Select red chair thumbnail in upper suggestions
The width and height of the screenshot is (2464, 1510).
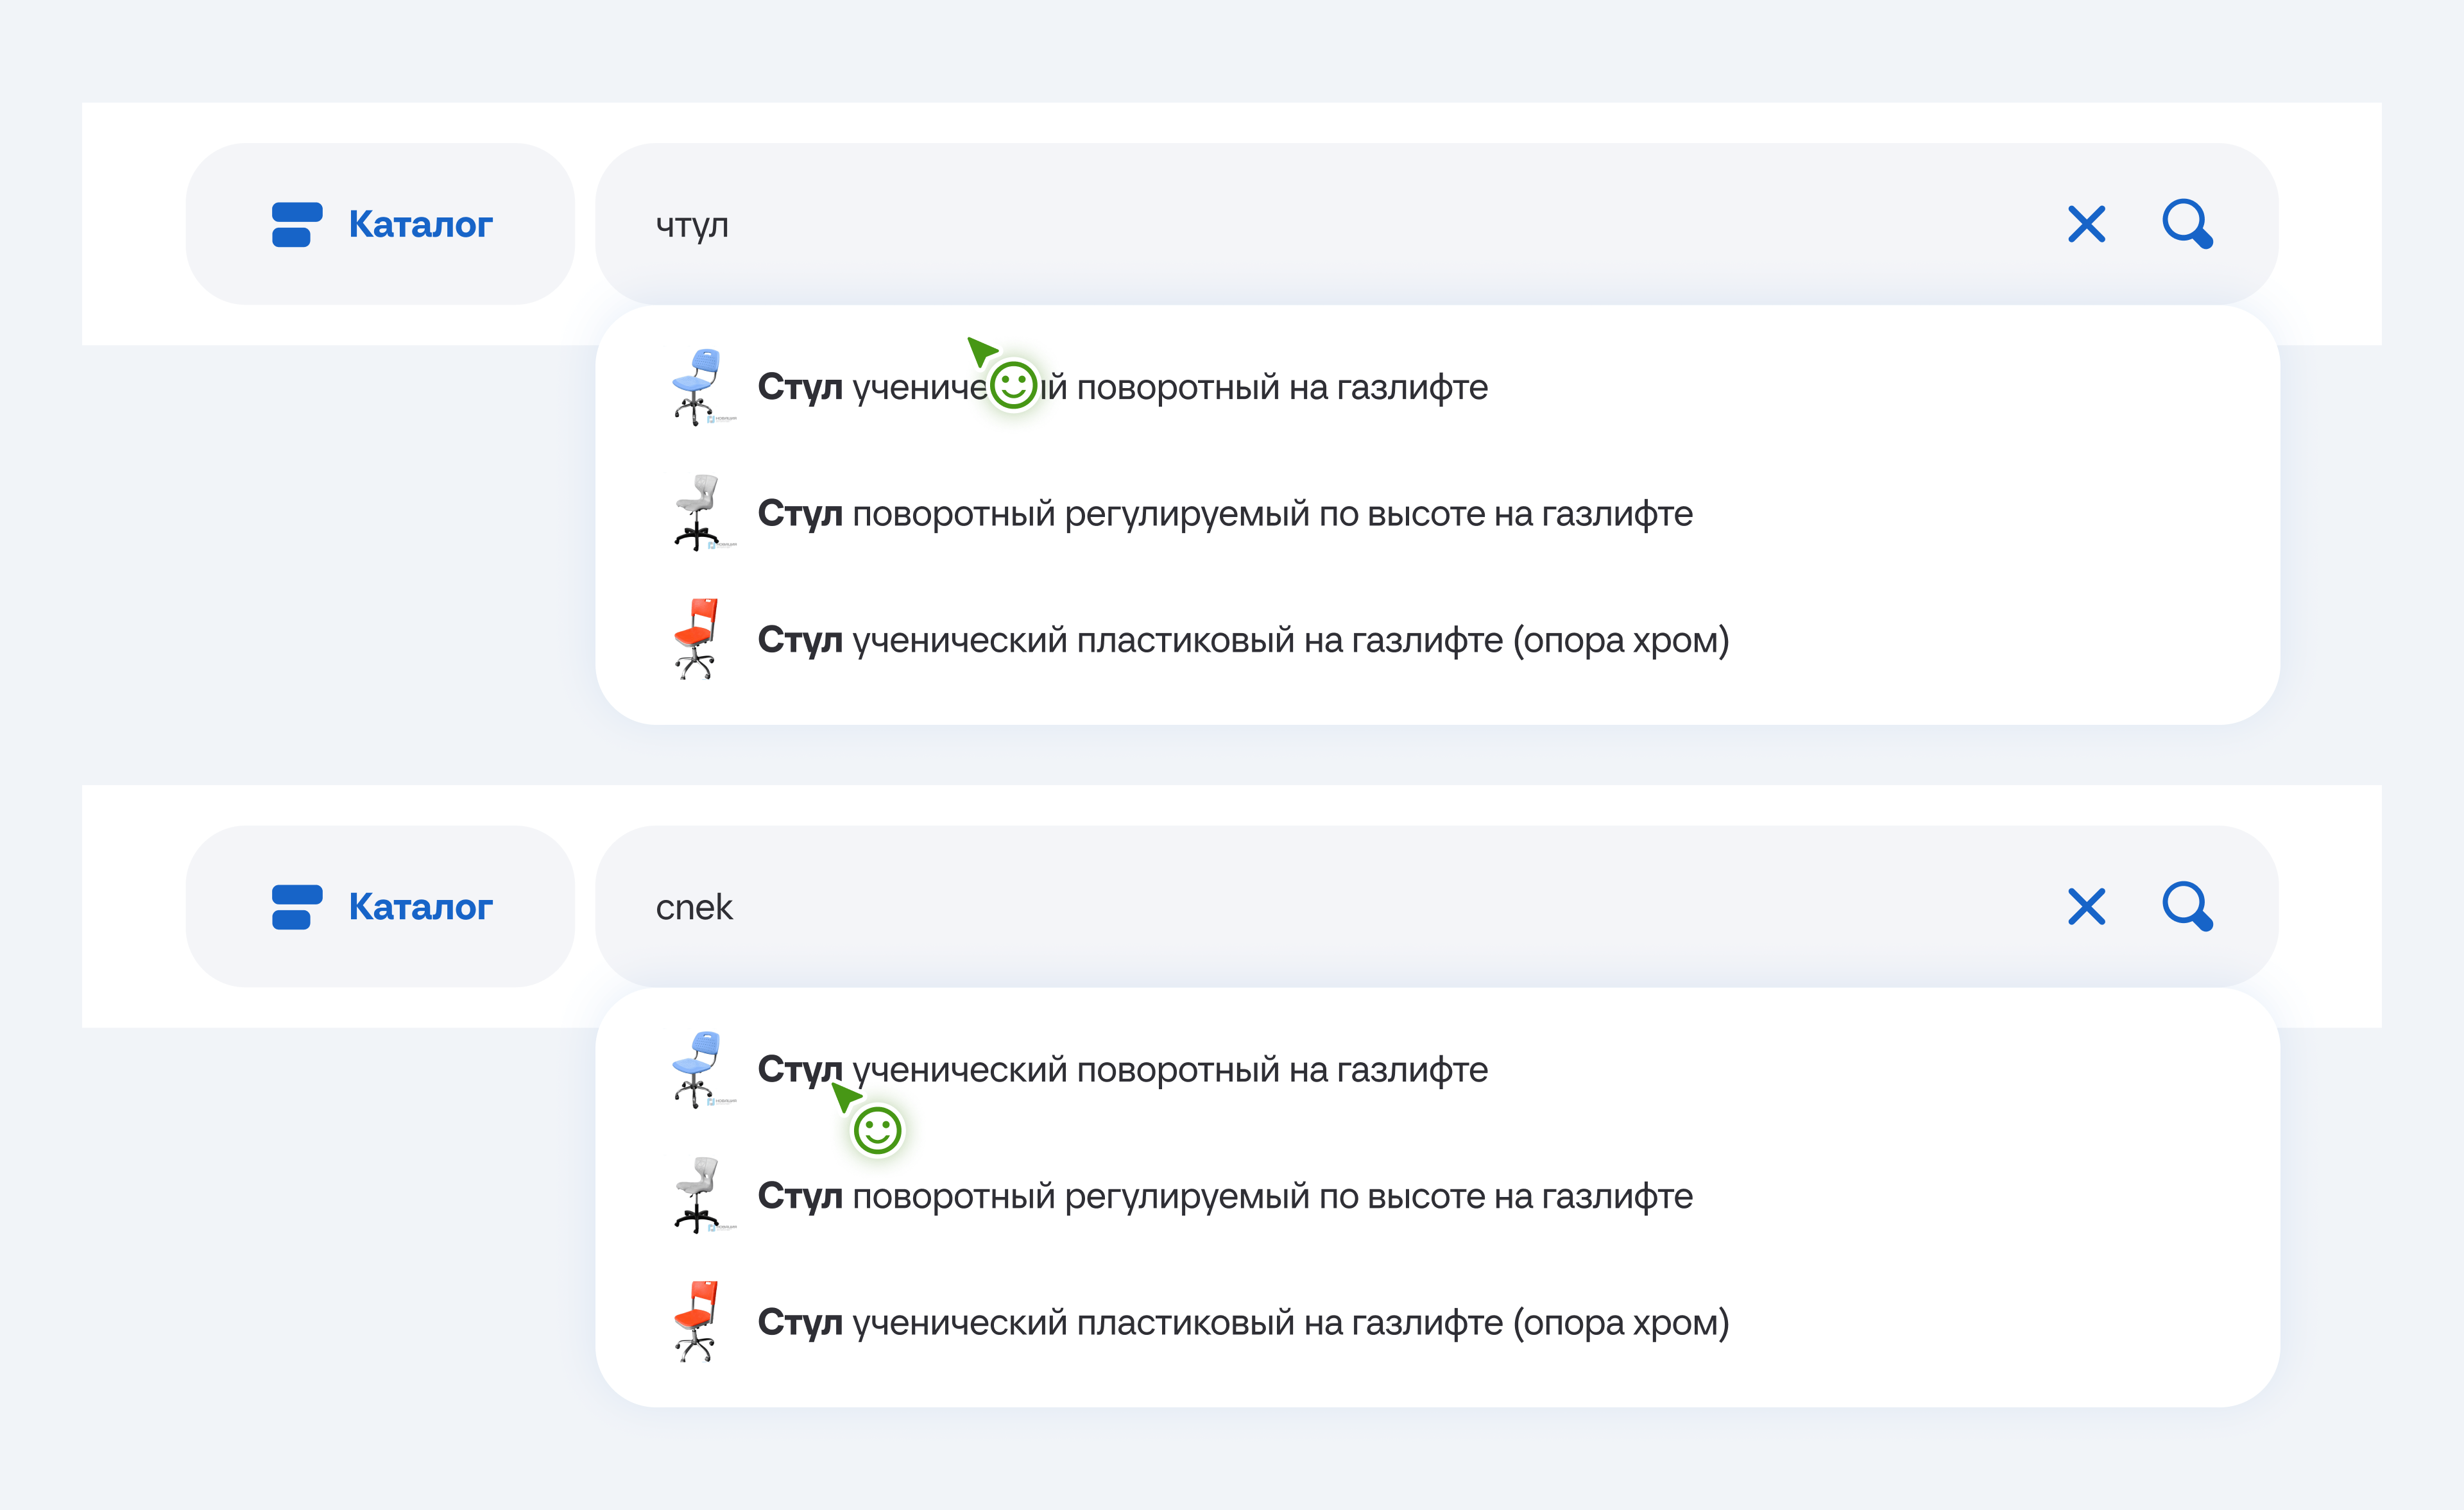(x=697, y=639)
